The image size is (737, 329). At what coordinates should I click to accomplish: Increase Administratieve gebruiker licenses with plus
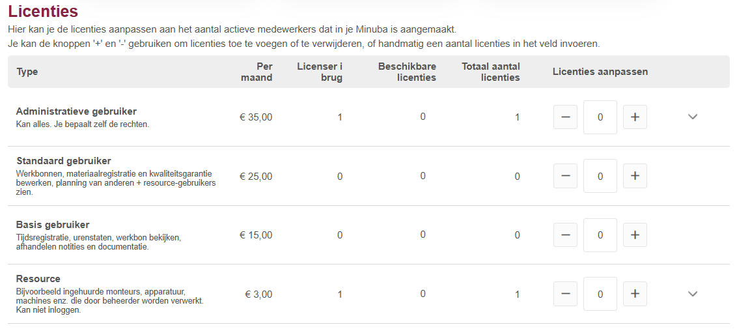pos(635,117)
